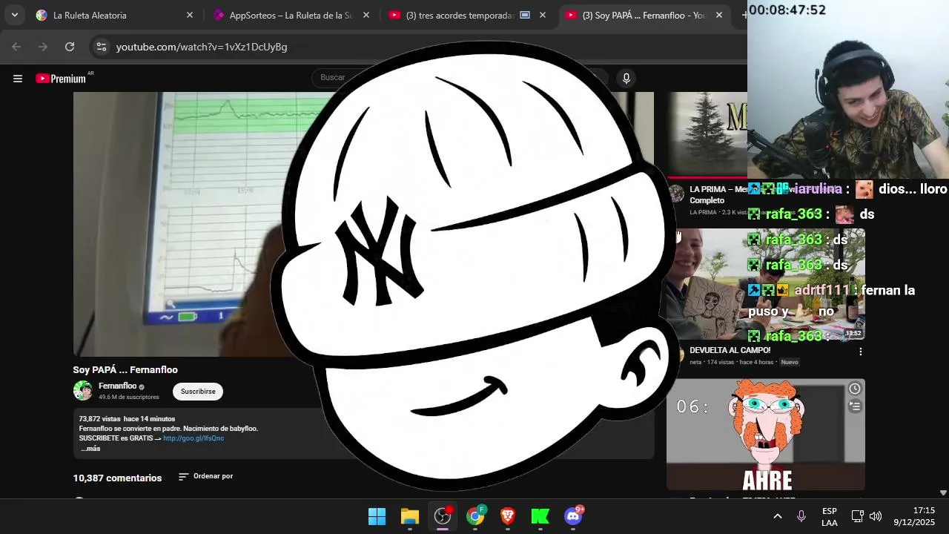Open the YouTube guide hamburger menu
The image size is (949, 534).
click(x=18, y=78)
